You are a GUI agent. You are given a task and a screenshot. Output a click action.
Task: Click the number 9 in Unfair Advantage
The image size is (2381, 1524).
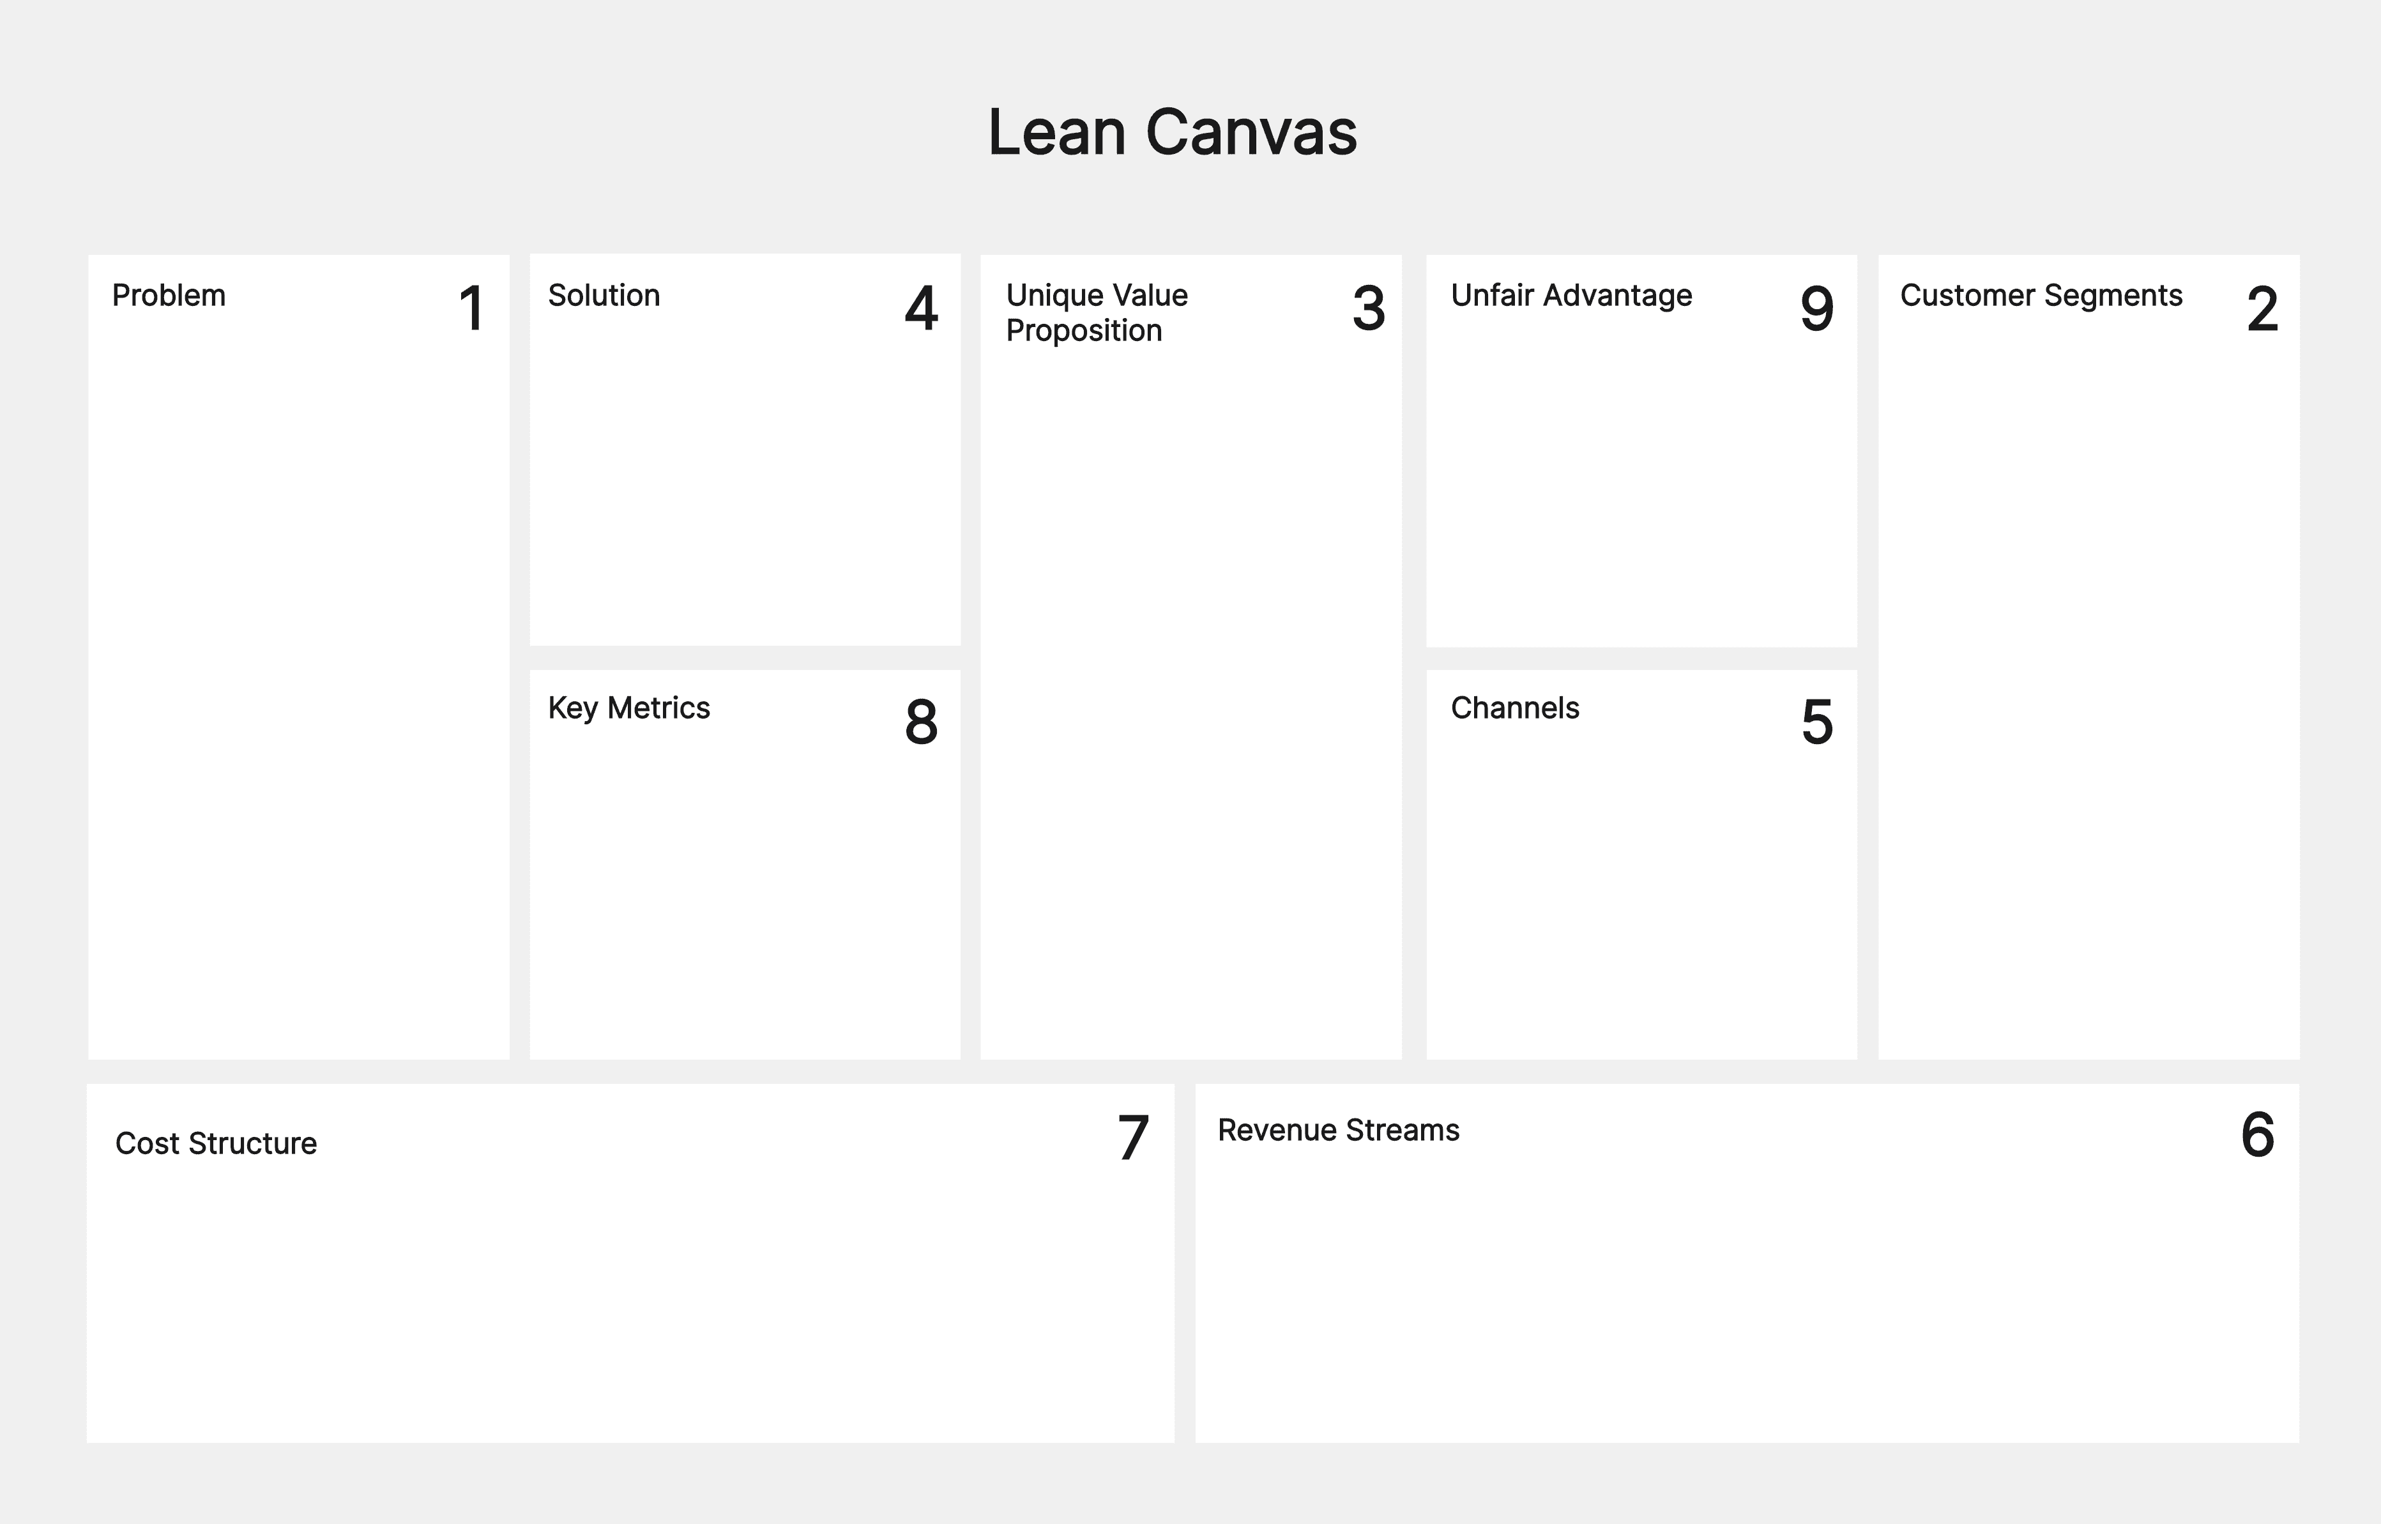tap(1817, 308)
